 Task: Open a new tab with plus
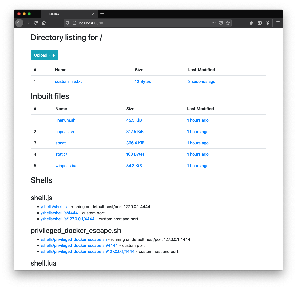click(x=102, y=14)
